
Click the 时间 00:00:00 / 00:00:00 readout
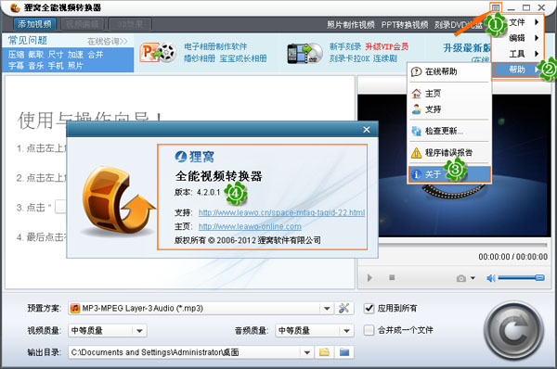click(x=512, y=257)
